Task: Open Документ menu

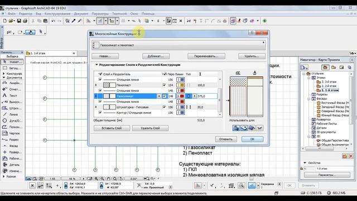Action: click(x=81, y=13)
